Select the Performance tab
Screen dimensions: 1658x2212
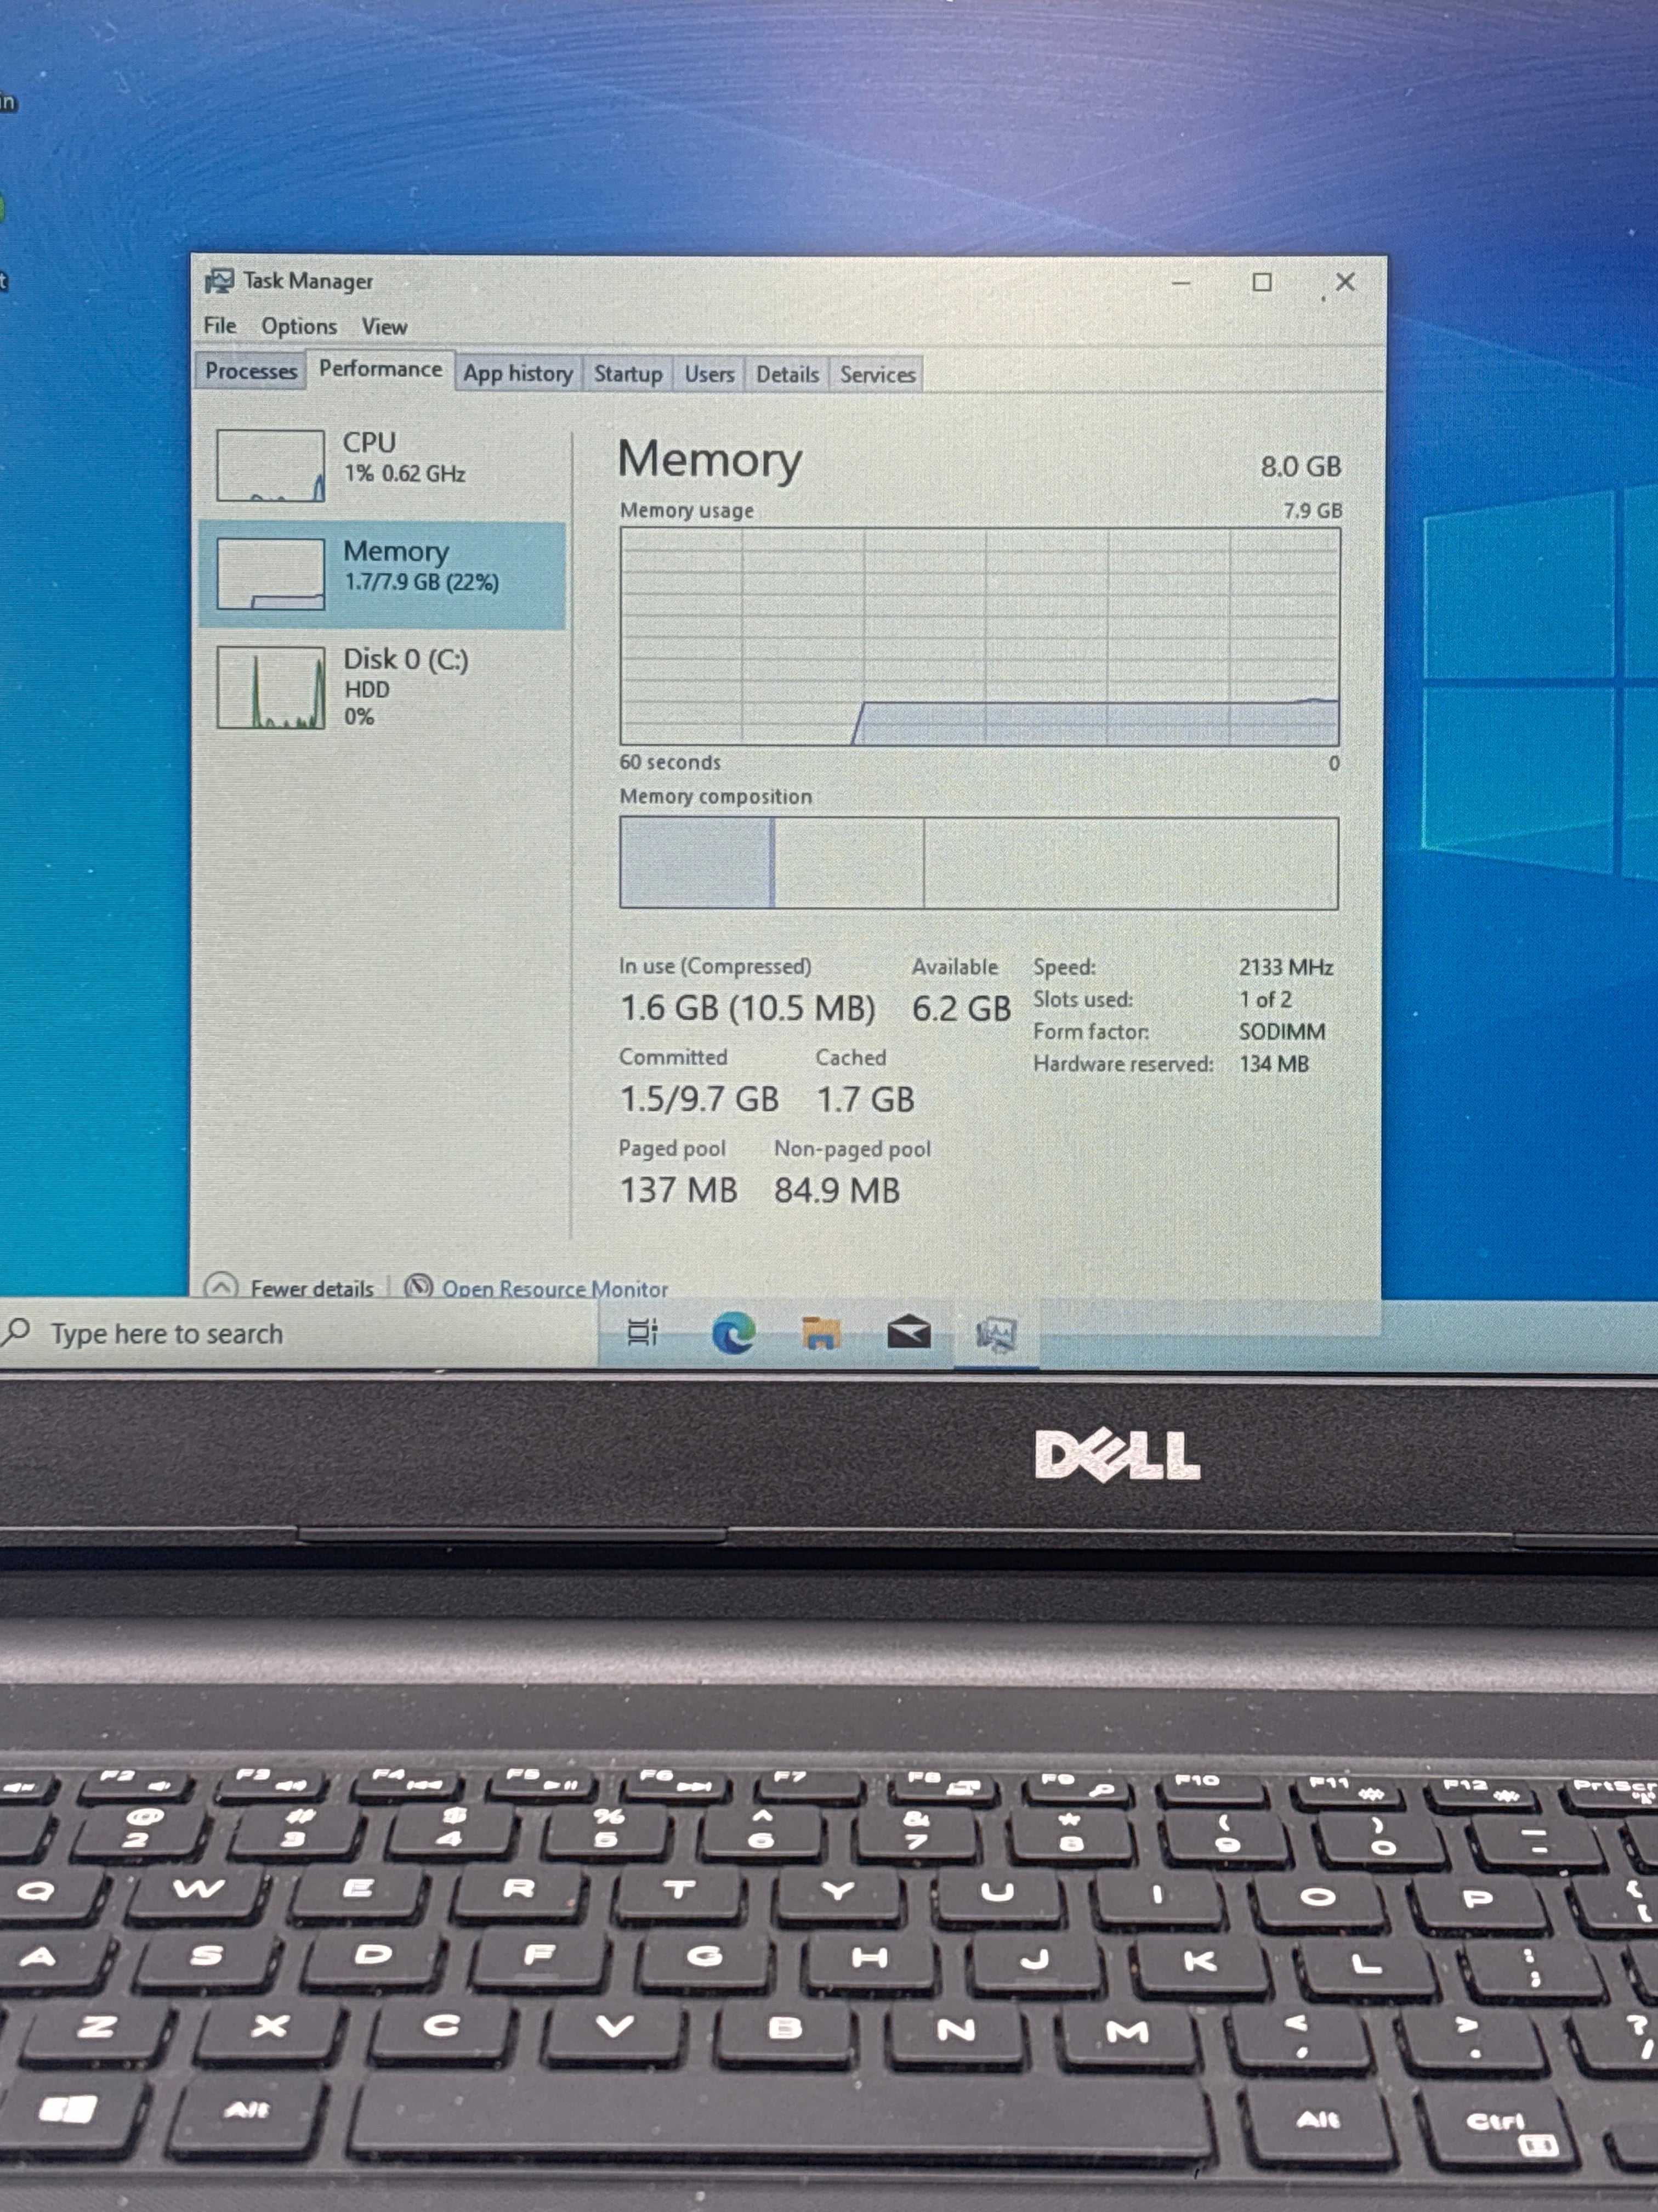tap(381, 369)
